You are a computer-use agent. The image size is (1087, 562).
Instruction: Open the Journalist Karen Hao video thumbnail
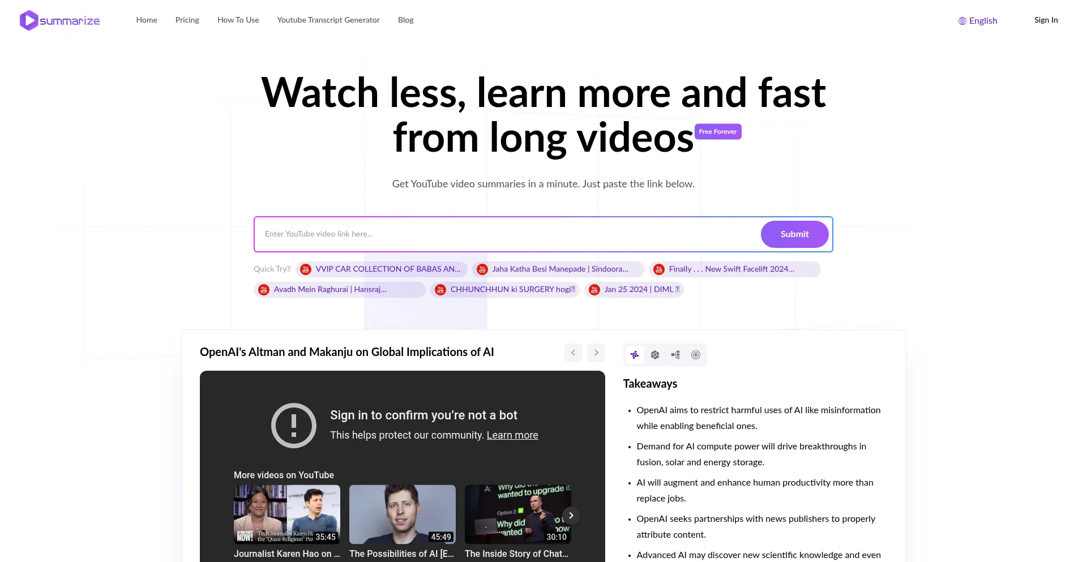(x=287, y=514)
